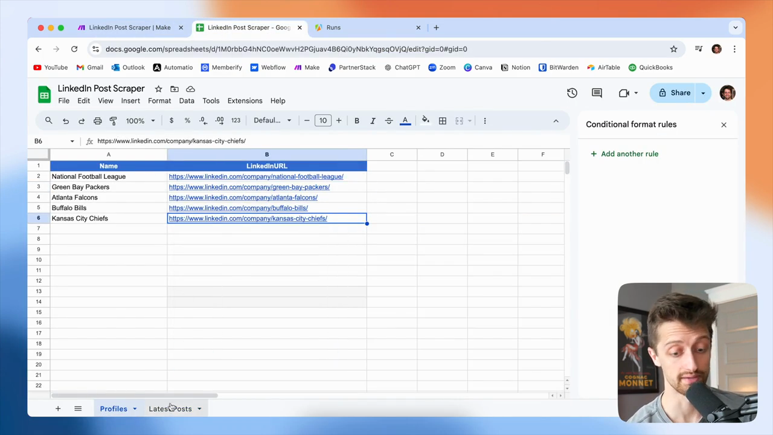Open the Format menu
The width and height of the screenshot is (773, 435).
(159, 101)
